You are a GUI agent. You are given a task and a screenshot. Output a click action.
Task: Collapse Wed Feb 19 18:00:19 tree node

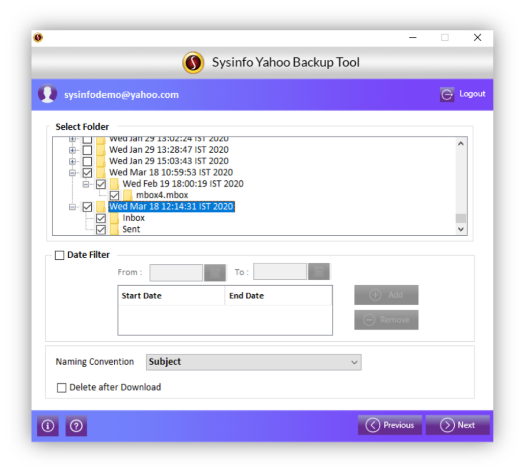[86, 184]
